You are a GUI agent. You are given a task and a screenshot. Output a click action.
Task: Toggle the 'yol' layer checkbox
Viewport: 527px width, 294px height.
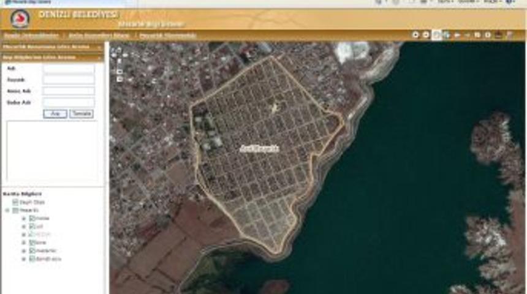click(x=32, y=226)
